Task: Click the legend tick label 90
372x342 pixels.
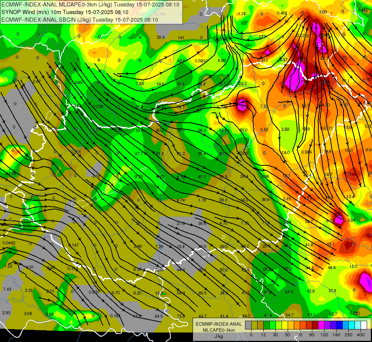Action: (x=312, y=335)
